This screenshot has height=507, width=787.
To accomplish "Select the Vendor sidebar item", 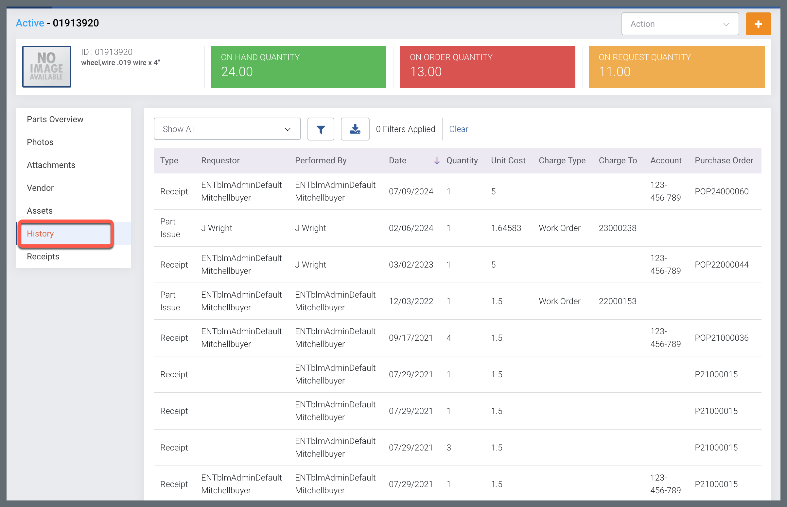I will (x=40, y=188).
